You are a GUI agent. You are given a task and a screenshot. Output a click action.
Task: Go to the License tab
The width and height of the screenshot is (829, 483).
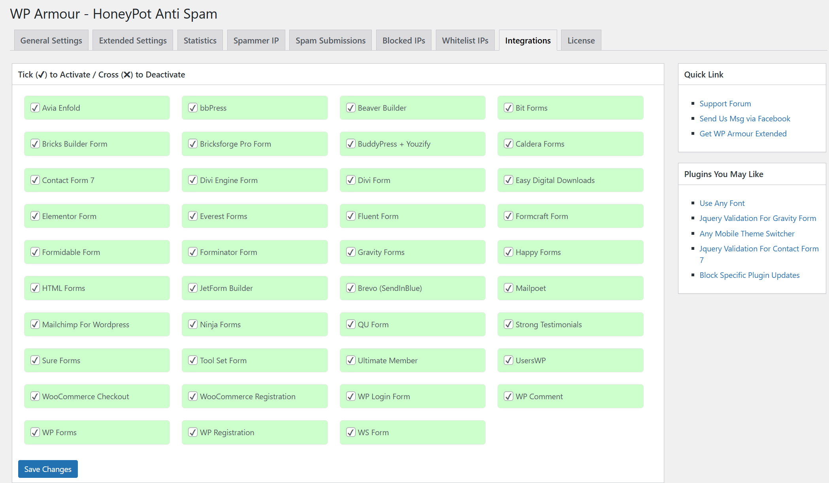581,40
